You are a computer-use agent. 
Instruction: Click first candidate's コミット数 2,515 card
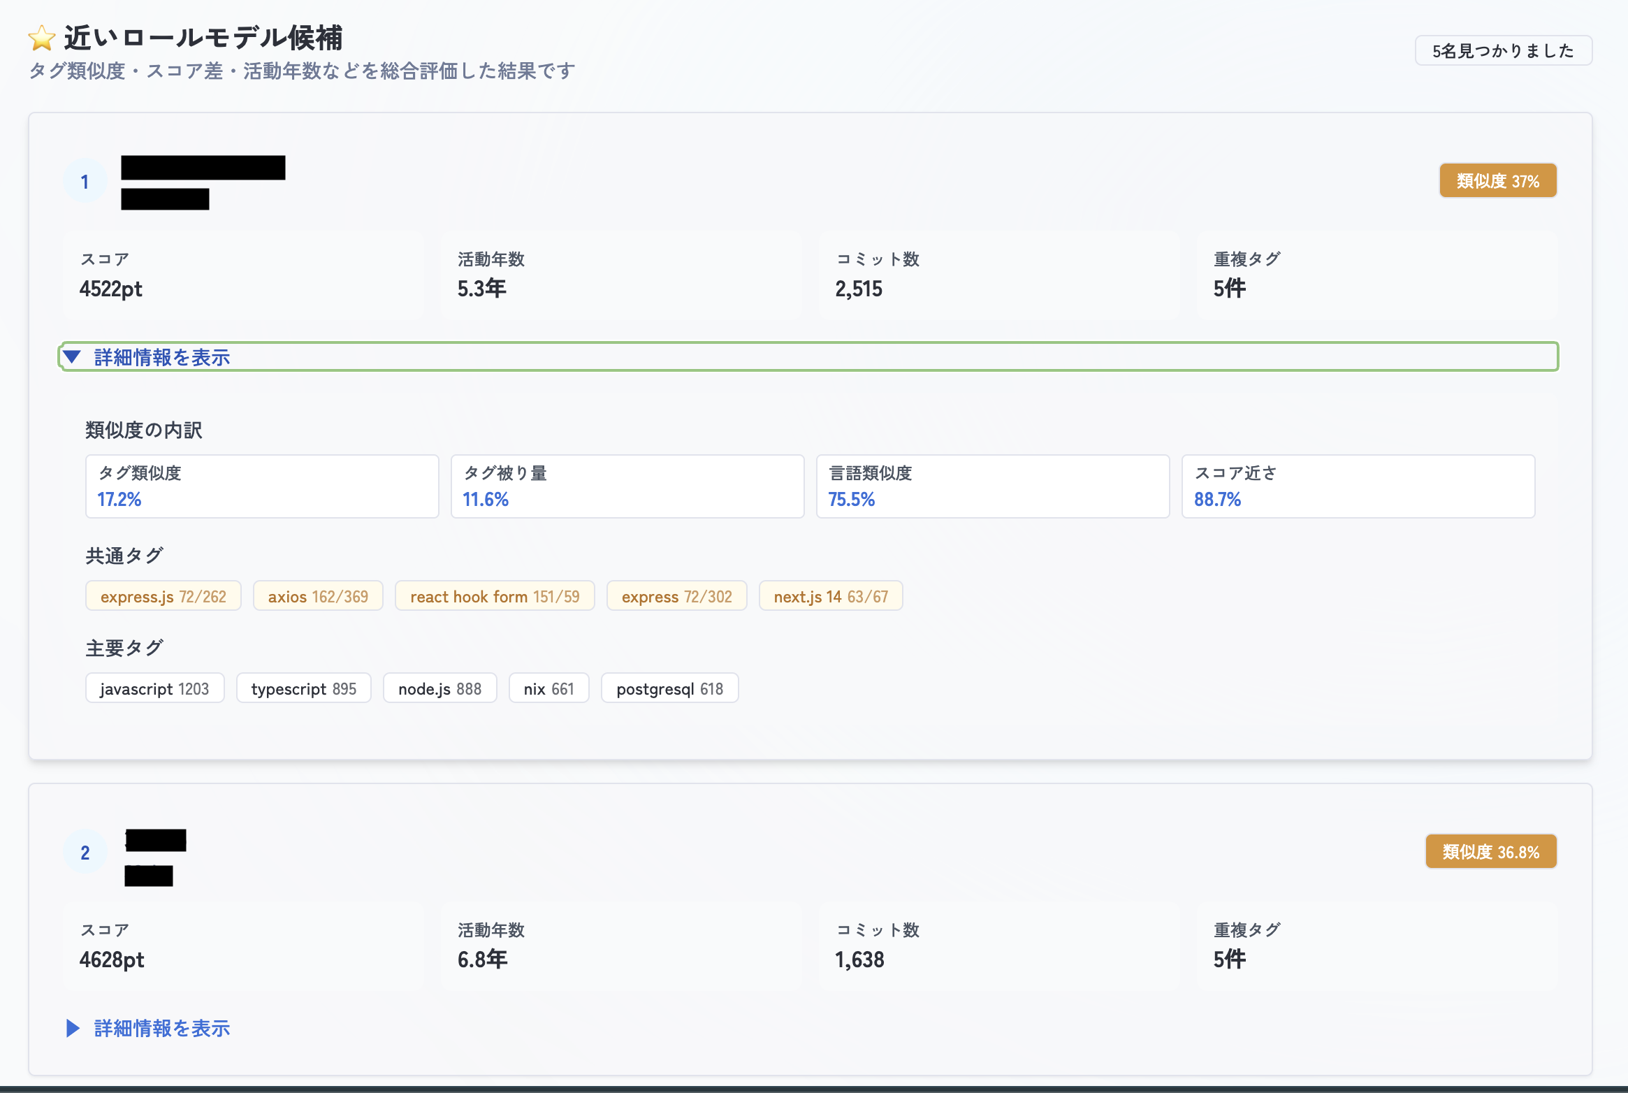[998, 275]
